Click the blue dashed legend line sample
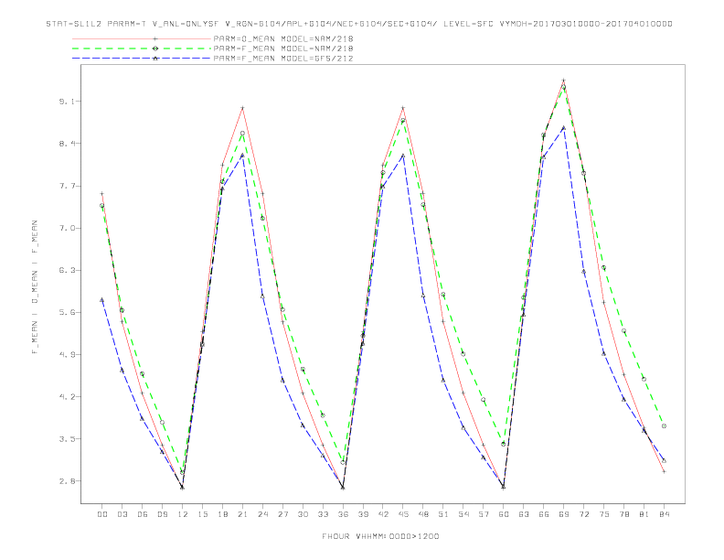 [142, 59]
